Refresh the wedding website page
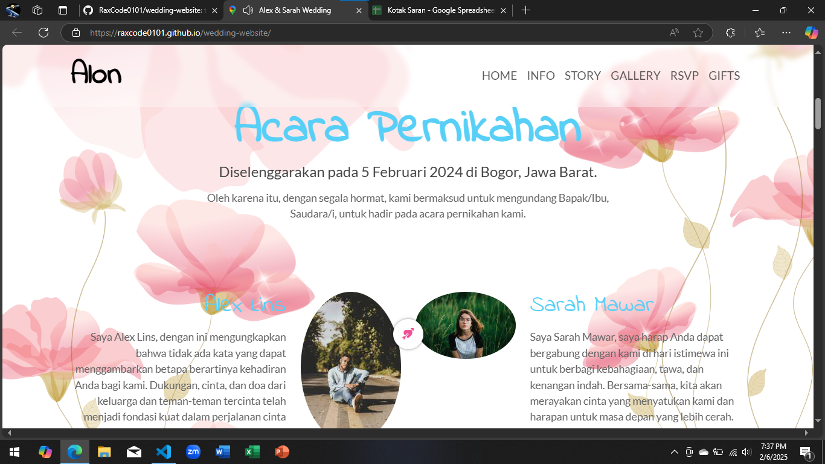 point(43,33)
